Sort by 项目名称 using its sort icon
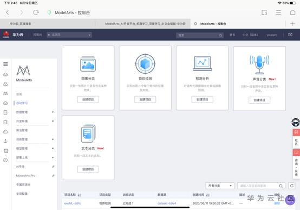300x210 pixels. click(80, 195)
